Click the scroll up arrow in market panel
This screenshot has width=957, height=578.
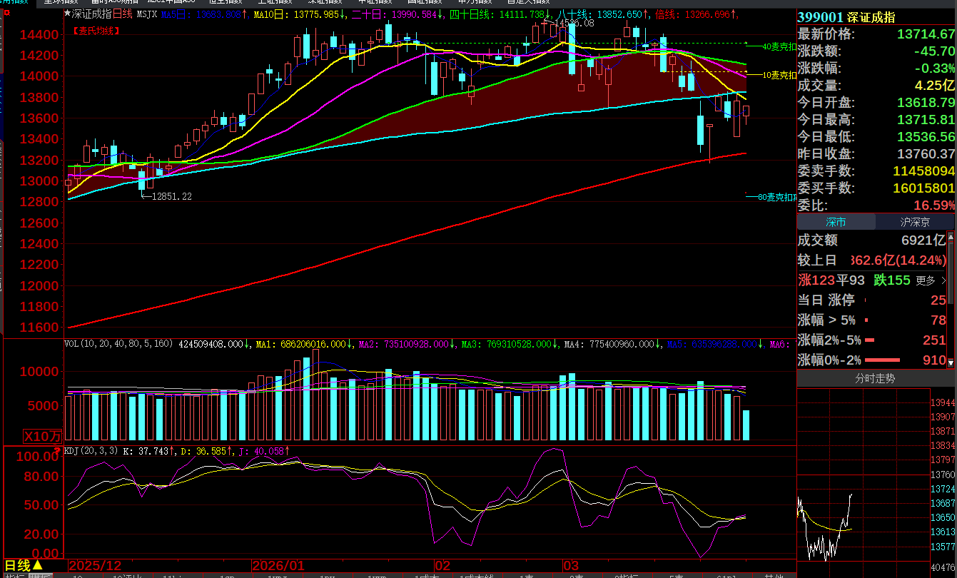tap(952, 236)
